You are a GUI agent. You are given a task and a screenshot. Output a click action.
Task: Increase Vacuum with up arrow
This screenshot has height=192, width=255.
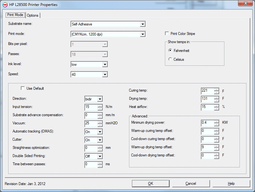click(100, 122)
